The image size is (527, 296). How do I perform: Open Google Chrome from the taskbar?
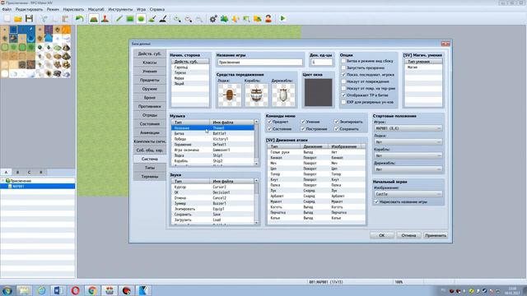(92, 290)
